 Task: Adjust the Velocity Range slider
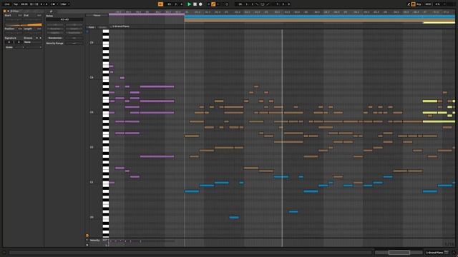(x=74, y=43)
